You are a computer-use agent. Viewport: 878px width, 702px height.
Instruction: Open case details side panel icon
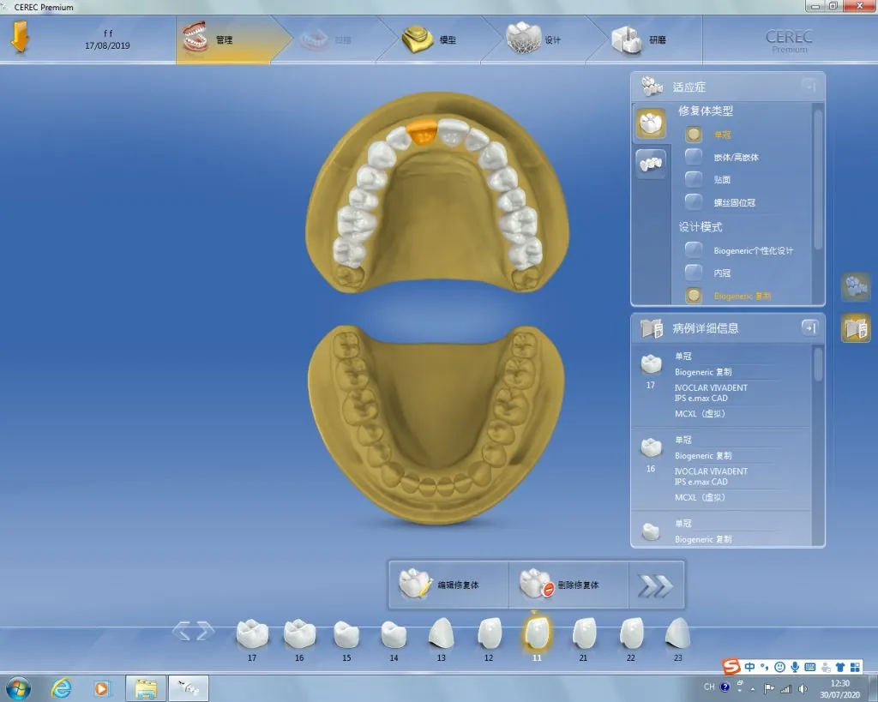tap(855, 327)
